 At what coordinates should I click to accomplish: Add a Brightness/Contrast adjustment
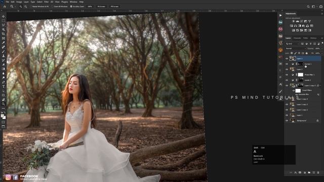[x=293, y=21]
